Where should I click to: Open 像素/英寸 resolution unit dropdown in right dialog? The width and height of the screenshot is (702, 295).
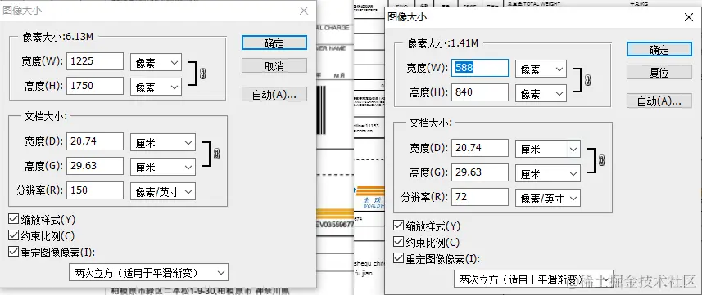[x=548, y=198]
